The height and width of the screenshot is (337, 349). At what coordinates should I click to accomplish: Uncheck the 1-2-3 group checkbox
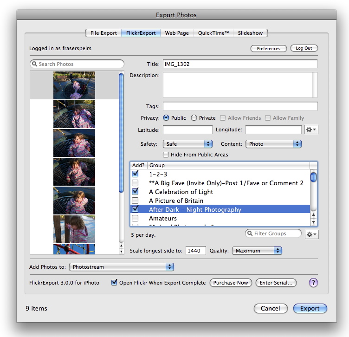135,174
